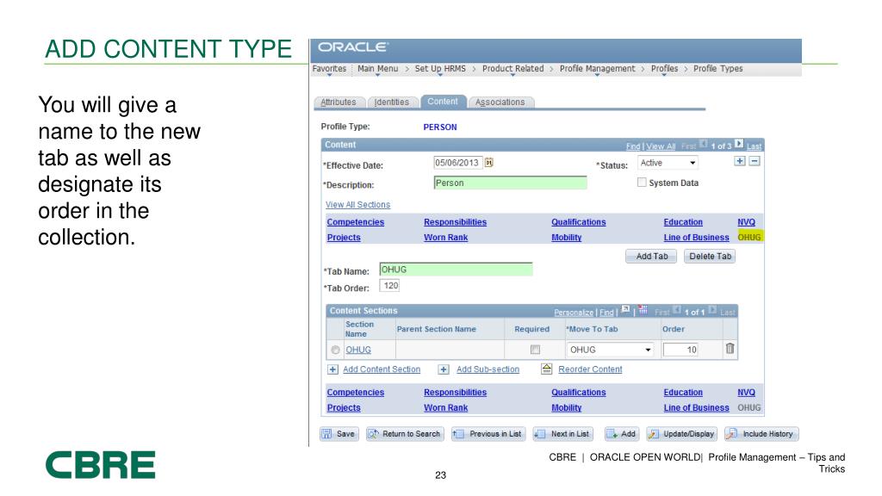
Task: Click the Tab Order field showing 120
Action: point(390,286)
